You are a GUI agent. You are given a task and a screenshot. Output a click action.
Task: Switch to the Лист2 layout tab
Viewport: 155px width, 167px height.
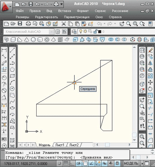(74, 145)
